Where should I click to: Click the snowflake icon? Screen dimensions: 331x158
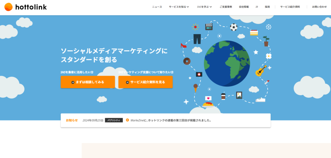[x=269, y=27]
